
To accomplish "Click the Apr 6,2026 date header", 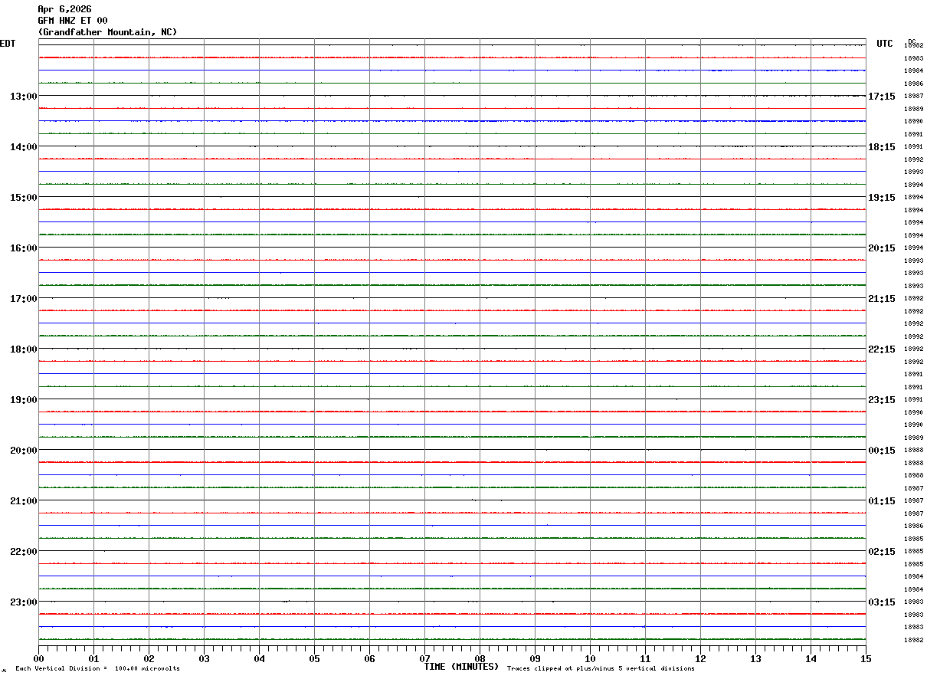I will point(64,9).
